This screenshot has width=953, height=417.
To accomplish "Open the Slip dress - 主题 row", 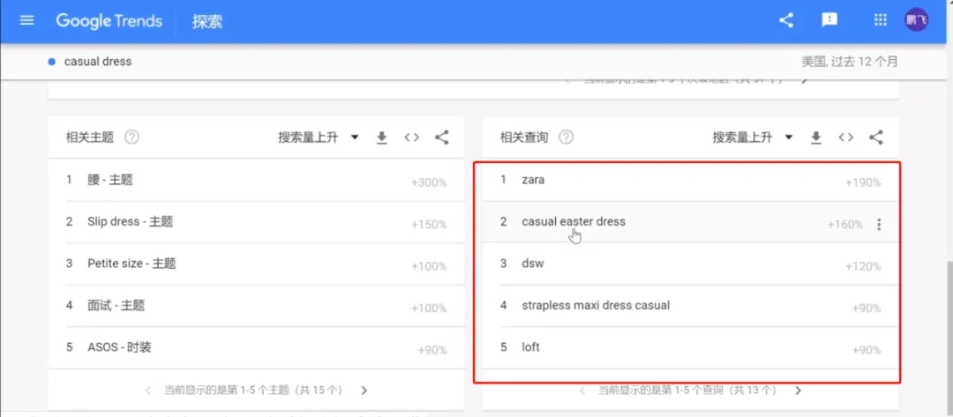I will (256, 222).
